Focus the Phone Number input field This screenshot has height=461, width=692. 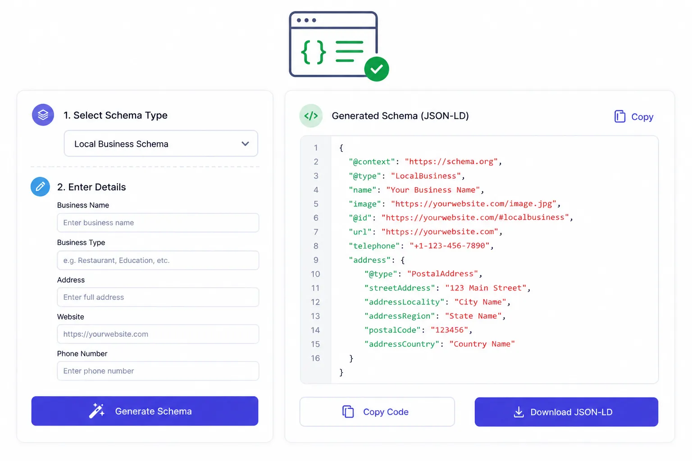click(158, 371)
